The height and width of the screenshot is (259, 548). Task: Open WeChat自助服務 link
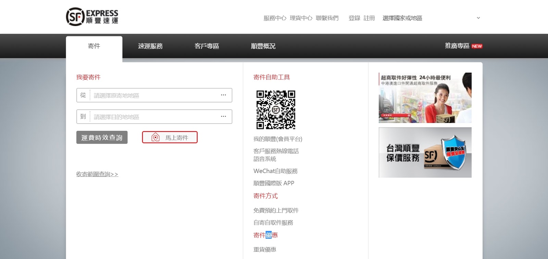275,171
